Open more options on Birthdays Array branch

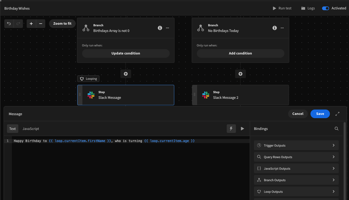[x=167, y=28]
